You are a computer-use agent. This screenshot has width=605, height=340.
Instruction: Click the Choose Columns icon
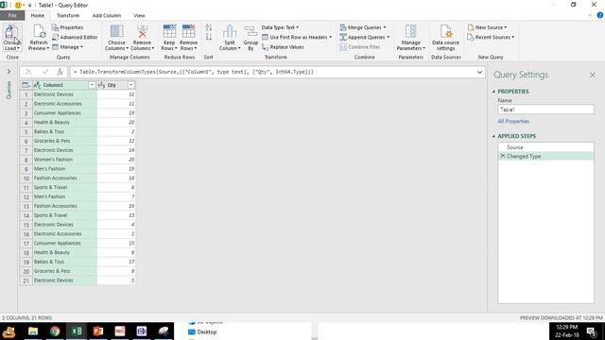tap(116, 31)
